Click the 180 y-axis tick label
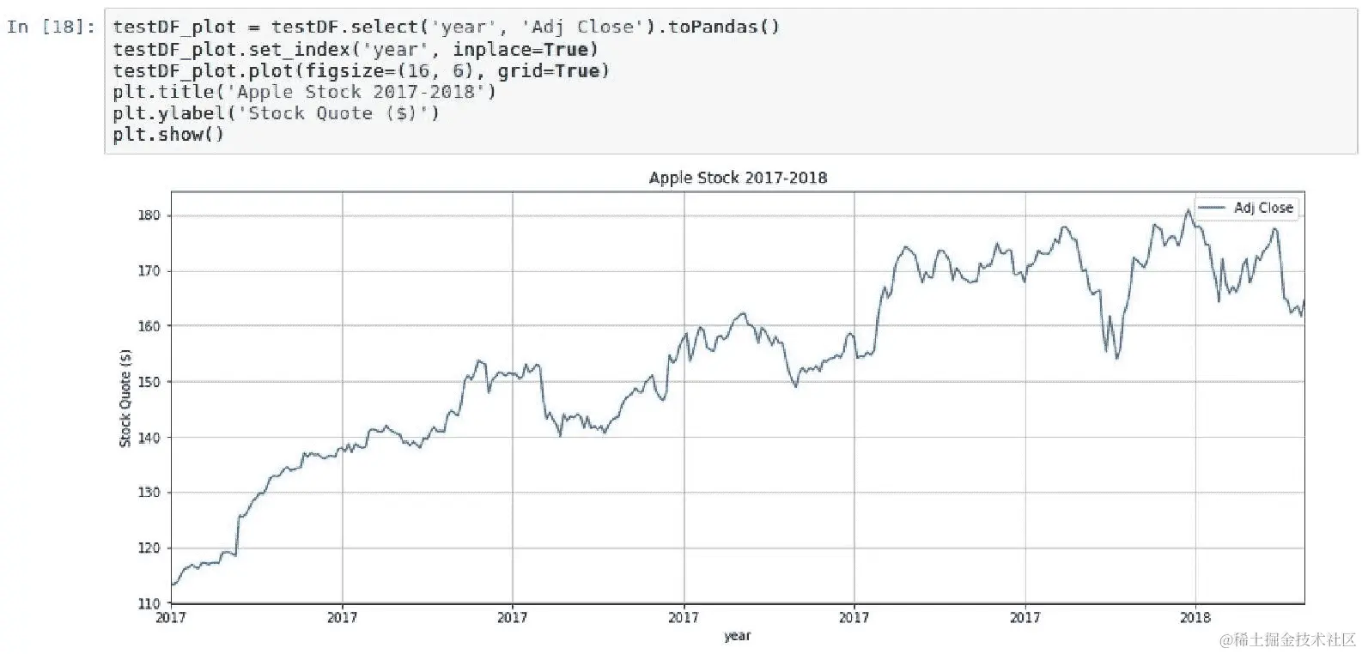 149,215
